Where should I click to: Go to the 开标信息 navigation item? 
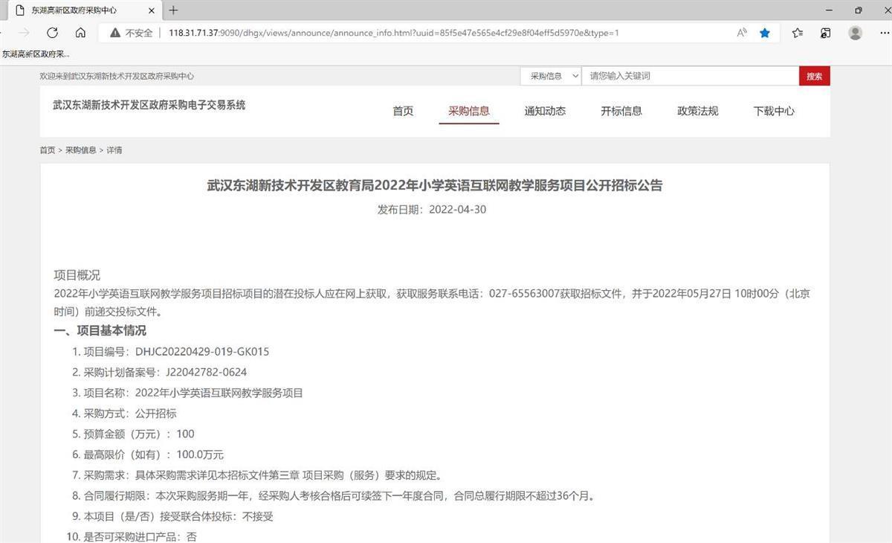click(621, 111)
